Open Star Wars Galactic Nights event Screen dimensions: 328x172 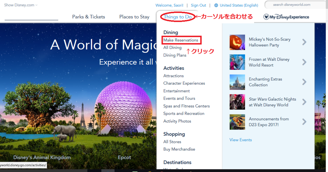click(272, 102)
